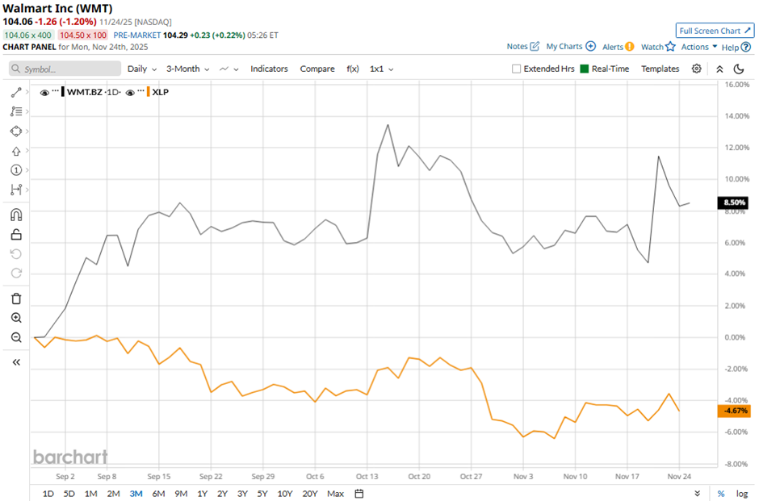Open chart settings gear
759x501 pixels.
tap(696, 69)
